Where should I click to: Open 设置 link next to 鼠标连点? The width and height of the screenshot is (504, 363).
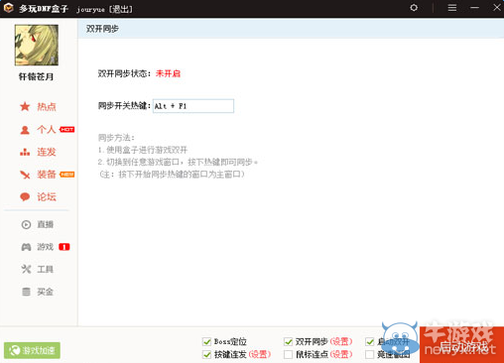point(341,354)
